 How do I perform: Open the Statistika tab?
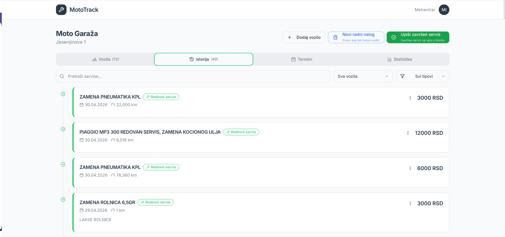point(400,59)
